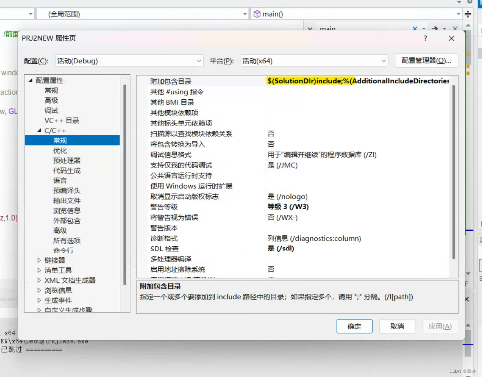Click the purple cube icon beside main()
The height and width of the screenshot is (377, 482).
[x=257, y=14]
